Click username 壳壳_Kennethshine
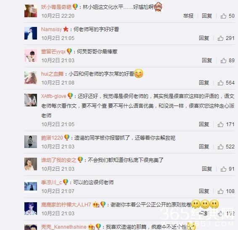 (x=64, y=227)
